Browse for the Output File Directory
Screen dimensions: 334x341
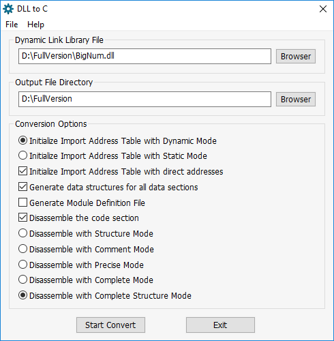point(296,99)
